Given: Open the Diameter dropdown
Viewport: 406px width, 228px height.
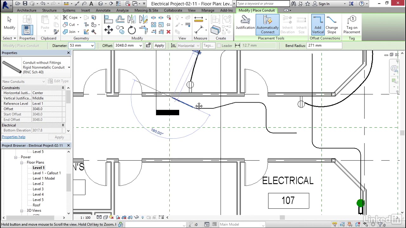Looking at the screenshot, I should (x=92, y=46).
